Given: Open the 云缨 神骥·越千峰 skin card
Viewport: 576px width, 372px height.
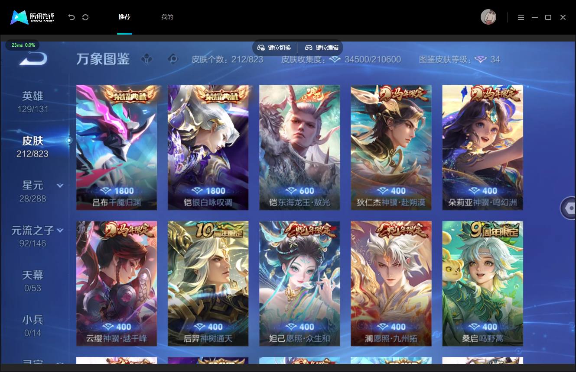Looking at the screenshot, I should (117, 284).
